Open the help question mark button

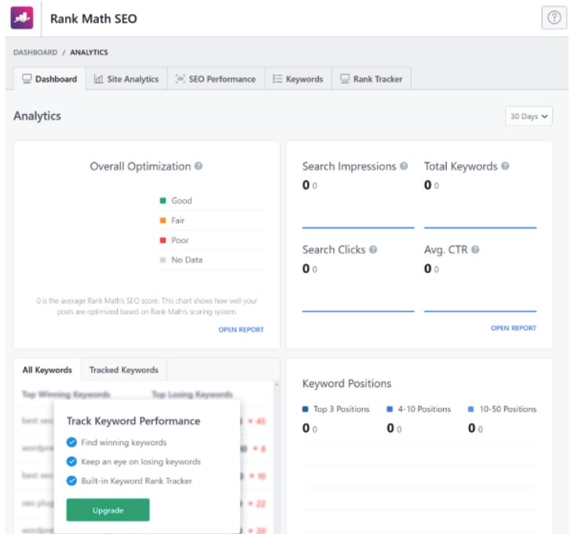tap(555, 17)
